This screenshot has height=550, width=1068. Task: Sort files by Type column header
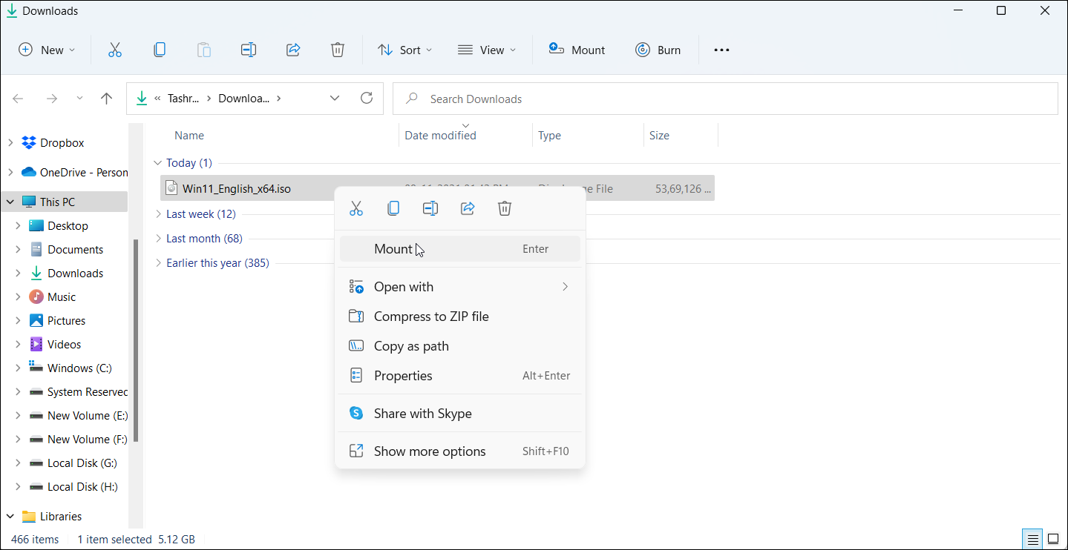point(549,136)
